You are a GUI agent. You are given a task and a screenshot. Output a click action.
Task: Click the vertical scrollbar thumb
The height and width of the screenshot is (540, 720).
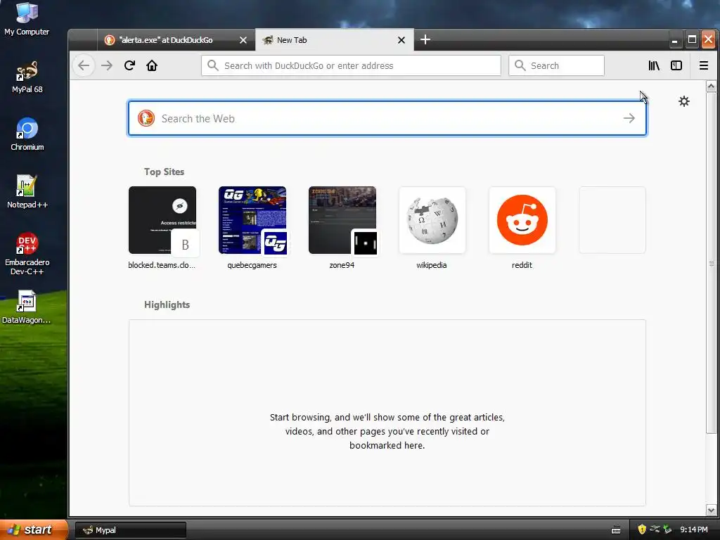pos(711,263)
